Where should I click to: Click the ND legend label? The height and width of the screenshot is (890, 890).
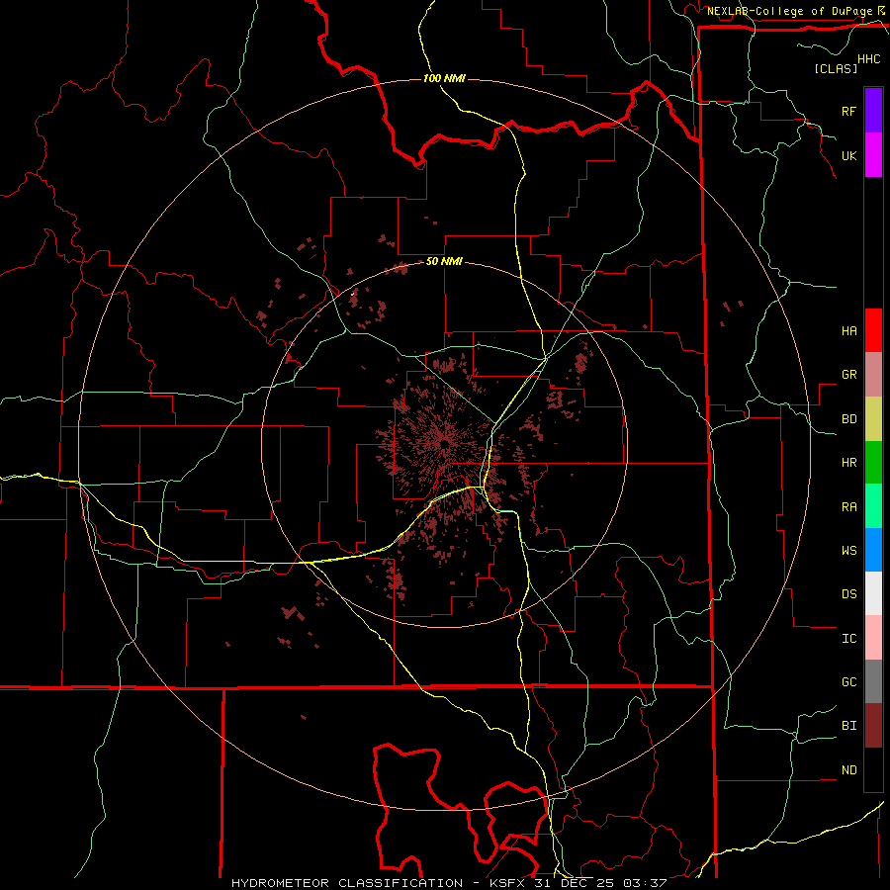click(848, 769)
